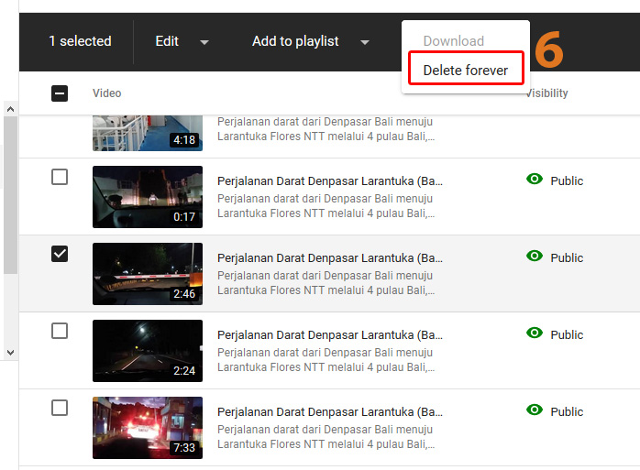Click the vertical scrollbar thumb
The image size is (640, 470).
coord(11,195)
